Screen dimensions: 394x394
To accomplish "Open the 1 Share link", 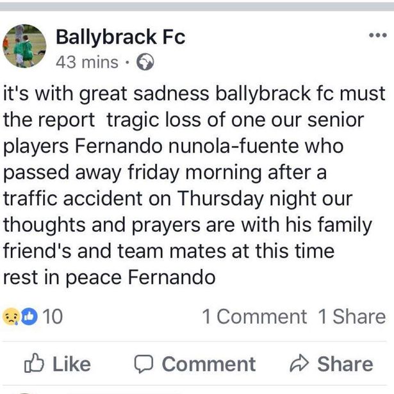I will (x=352, y=316).
